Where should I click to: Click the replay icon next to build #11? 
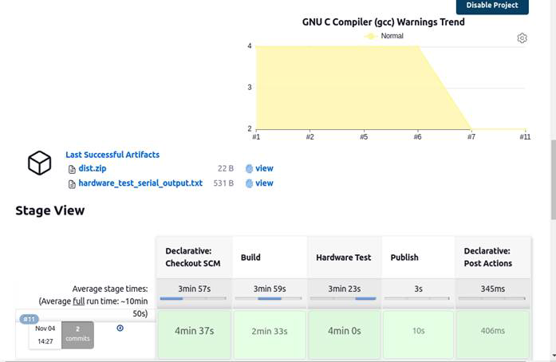click(x=120, y=328)
